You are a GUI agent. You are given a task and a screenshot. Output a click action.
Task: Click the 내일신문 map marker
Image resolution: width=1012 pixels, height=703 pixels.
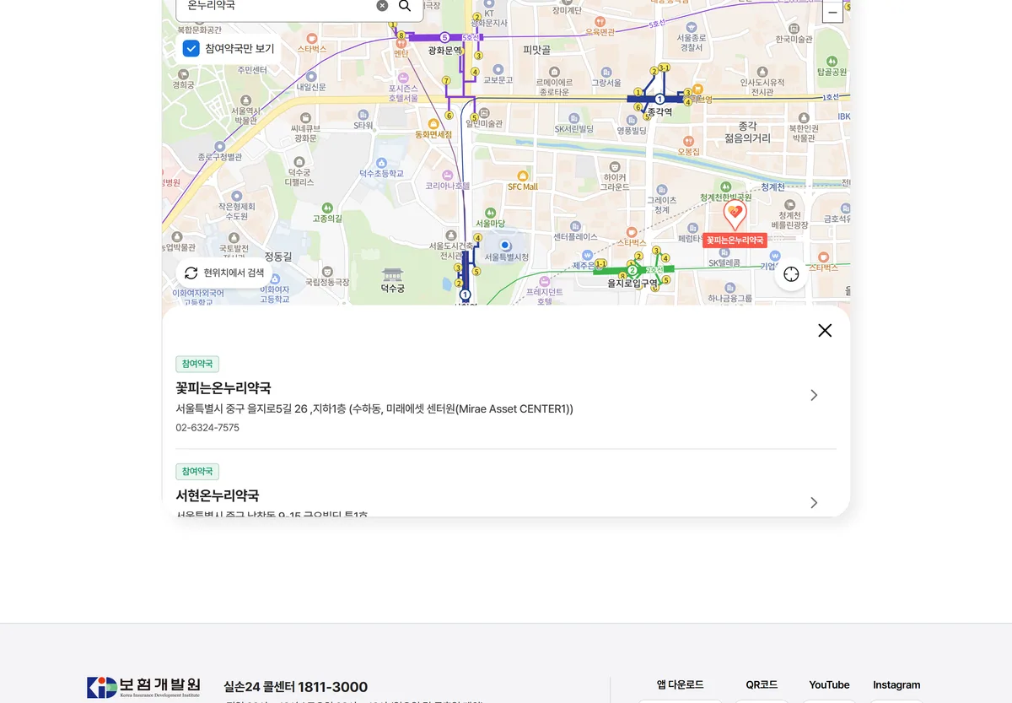pos(311,75)
